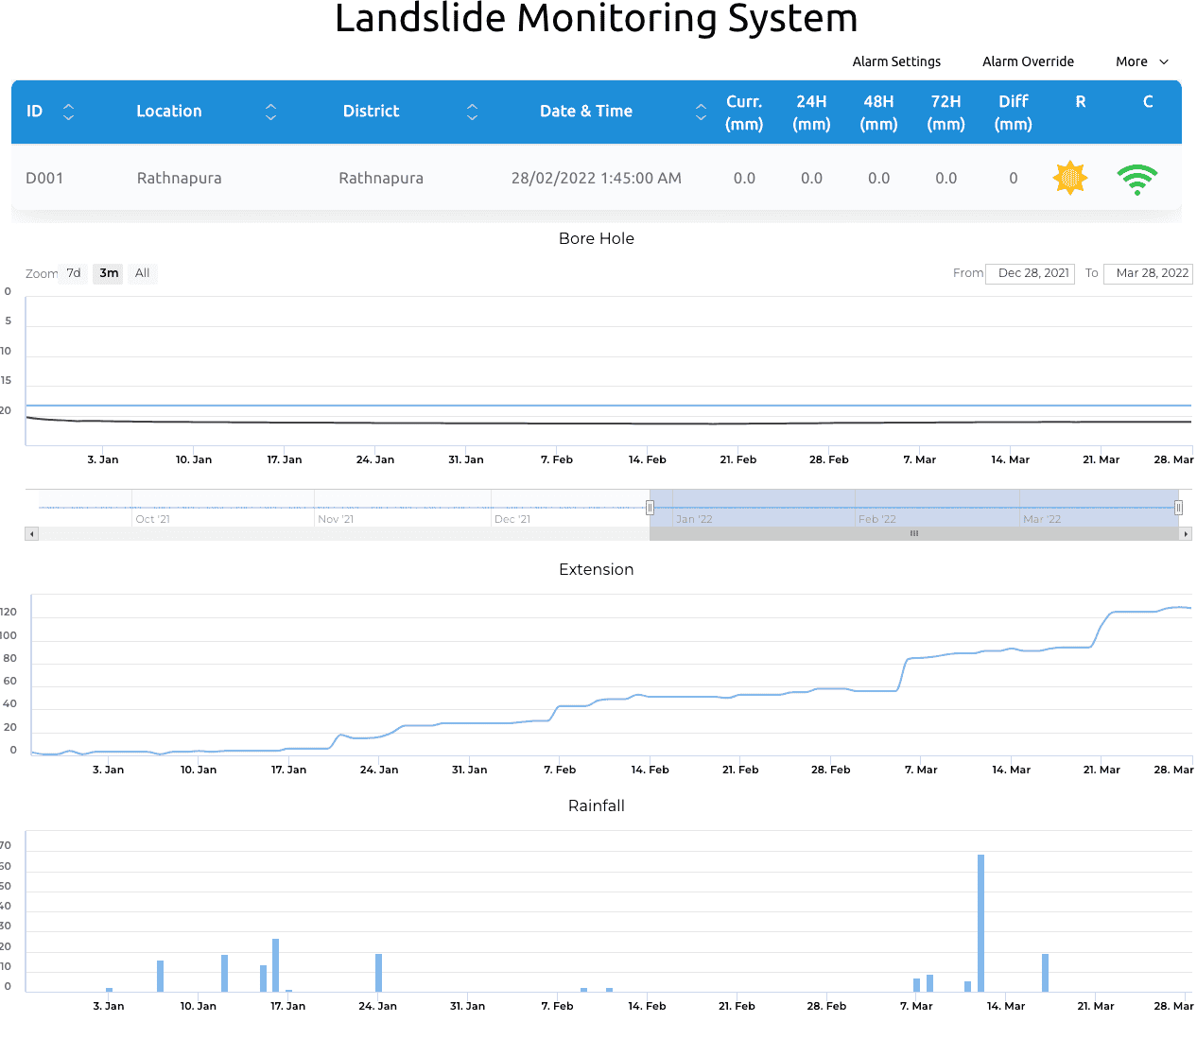The height and width of the screenshot is (1039, 1197).
Task: Sort table by District column arrows
Action: point(472,112)
